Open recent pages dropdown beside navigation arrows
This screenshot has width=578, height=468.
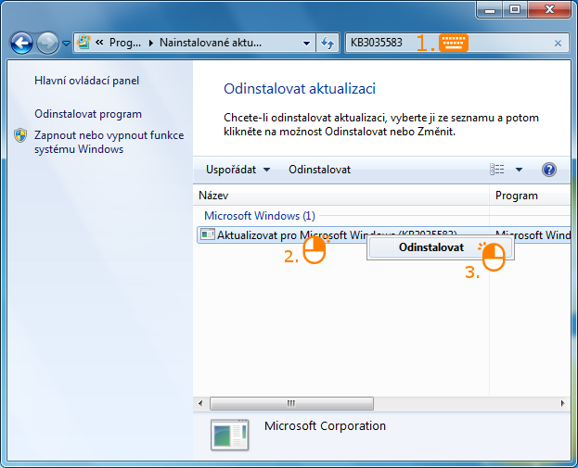click(x=67, y=44)
